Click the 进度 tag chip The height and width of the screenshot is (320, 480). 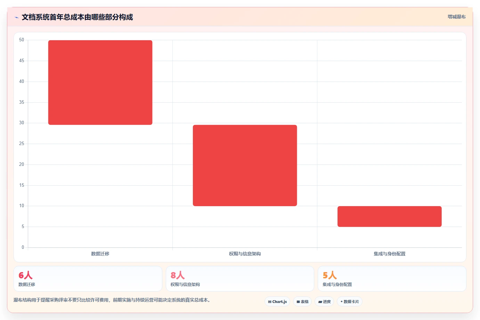(x=324, y=302)
